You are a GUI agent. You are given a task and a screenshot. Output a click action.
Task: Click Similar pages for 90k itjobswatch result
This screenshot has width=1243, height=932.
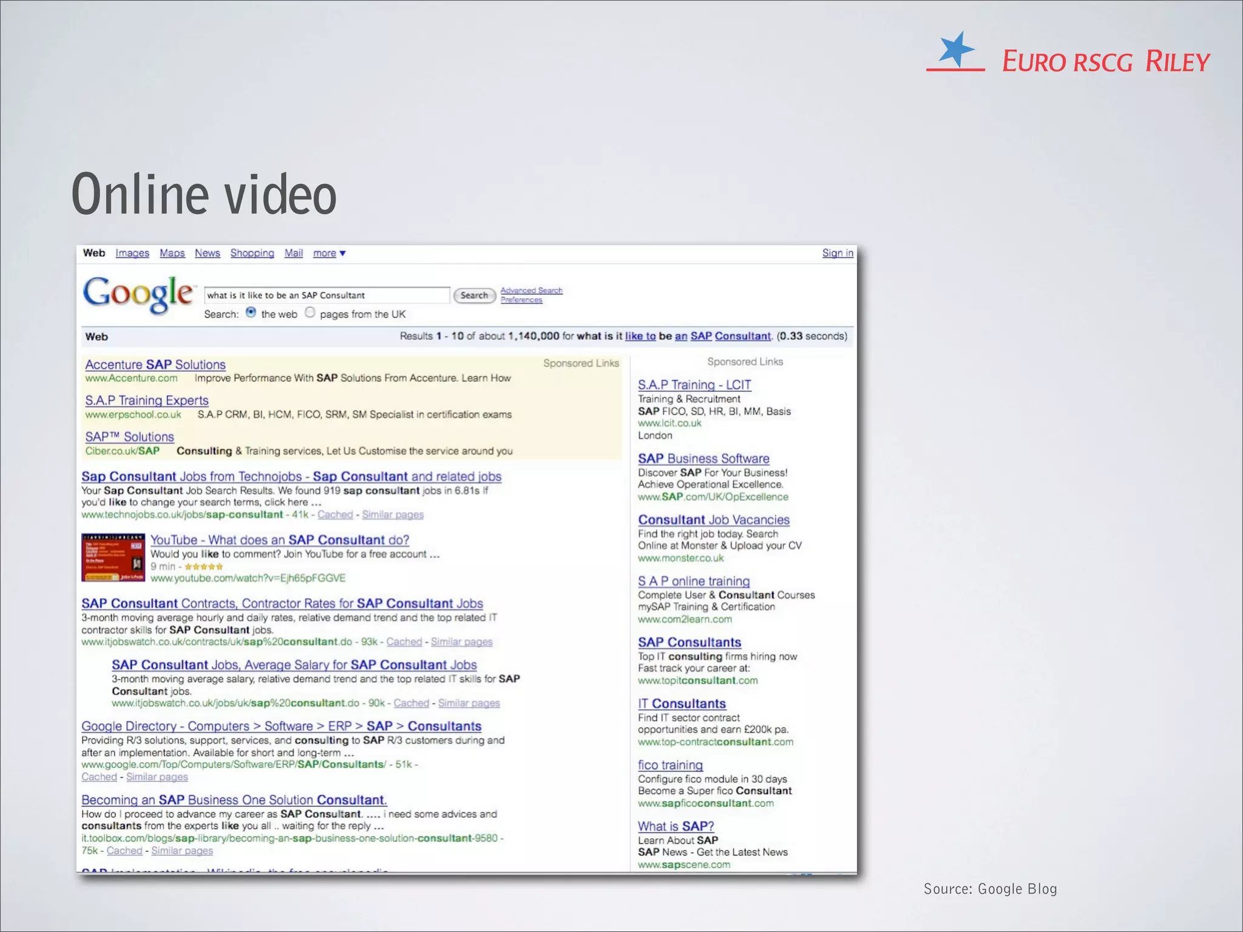[469, 703]
